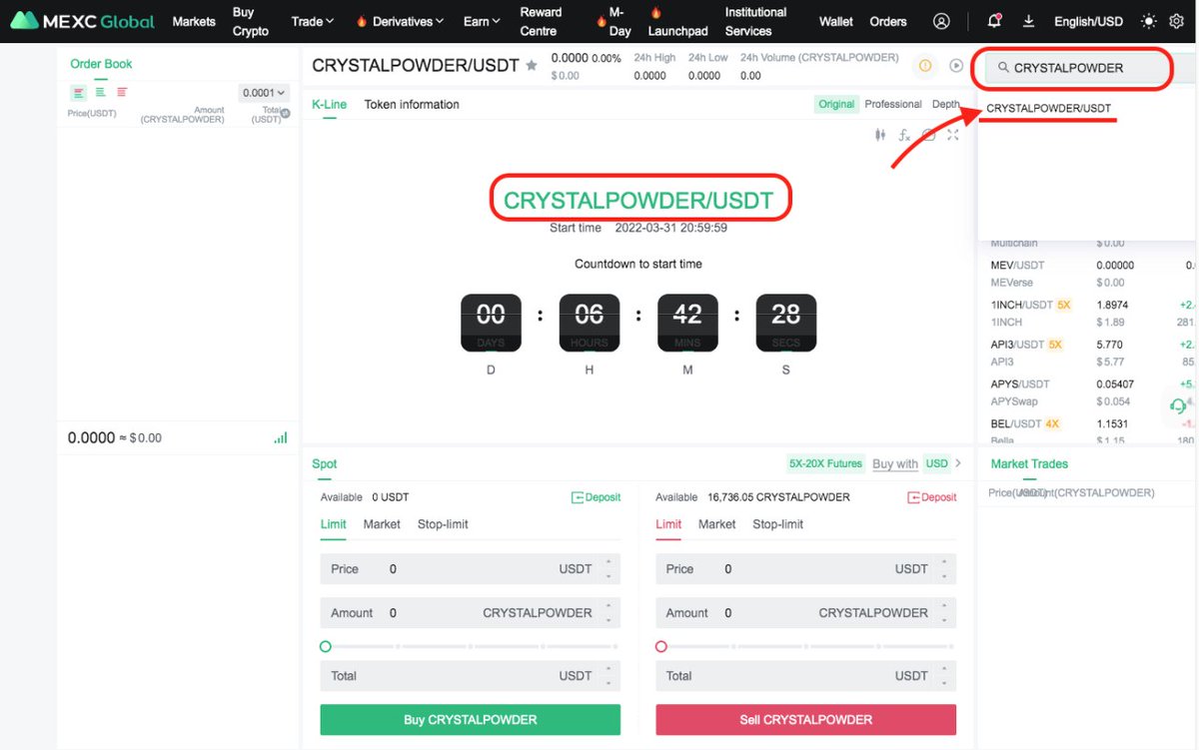Click the orange warning info icon
The height and width of the screenshot is (750, 1199).
pyautogui.click(x=925, y=66)
